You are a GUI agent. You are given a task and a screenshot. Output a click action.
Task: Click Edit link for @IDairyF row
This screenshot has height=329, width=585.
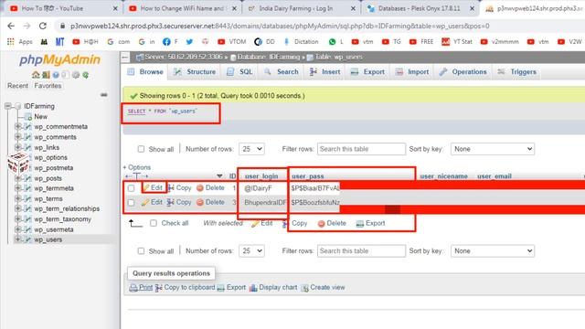click(x=153, y=187)
